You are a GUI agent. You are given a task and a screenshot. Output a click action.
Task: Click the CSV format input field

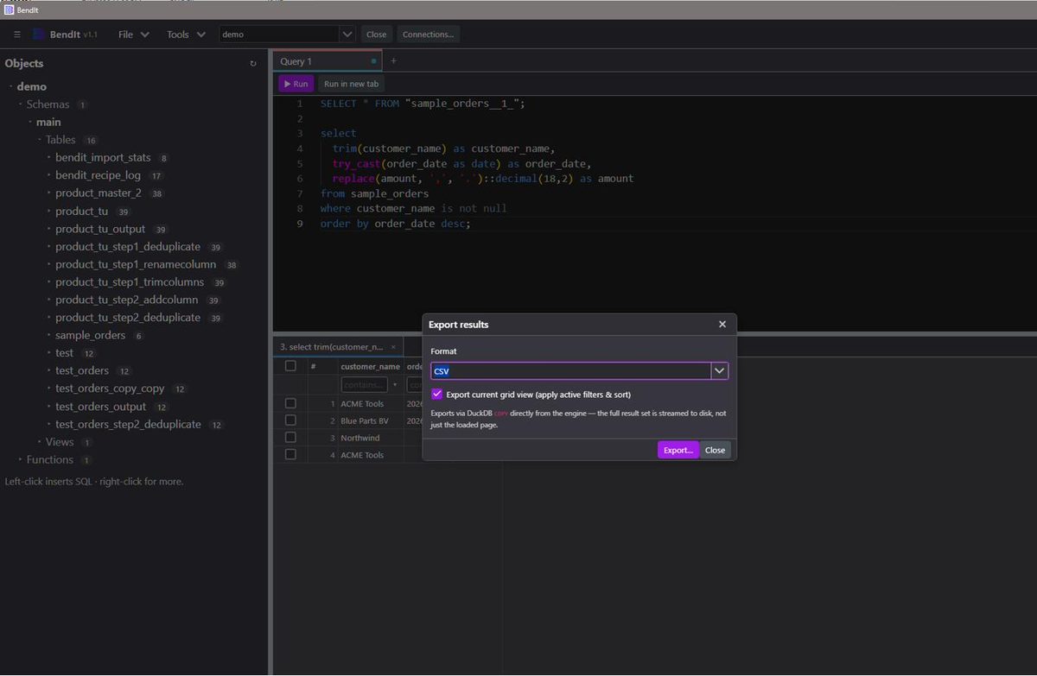point(571,371)
